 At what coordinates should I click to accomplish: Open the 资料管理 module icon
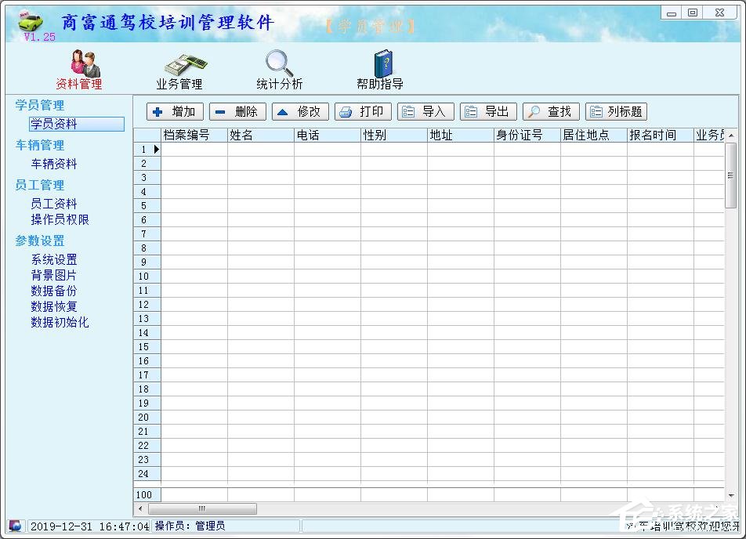coord(85,63)
